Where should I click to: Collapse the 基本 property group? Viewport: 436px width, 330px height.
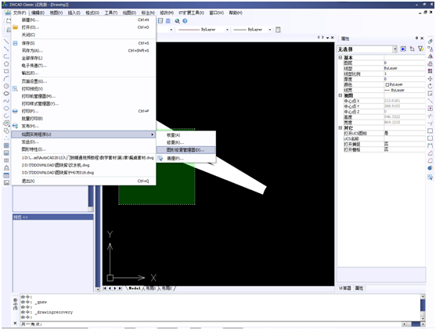pyautogui.click(x=341, y=58)
